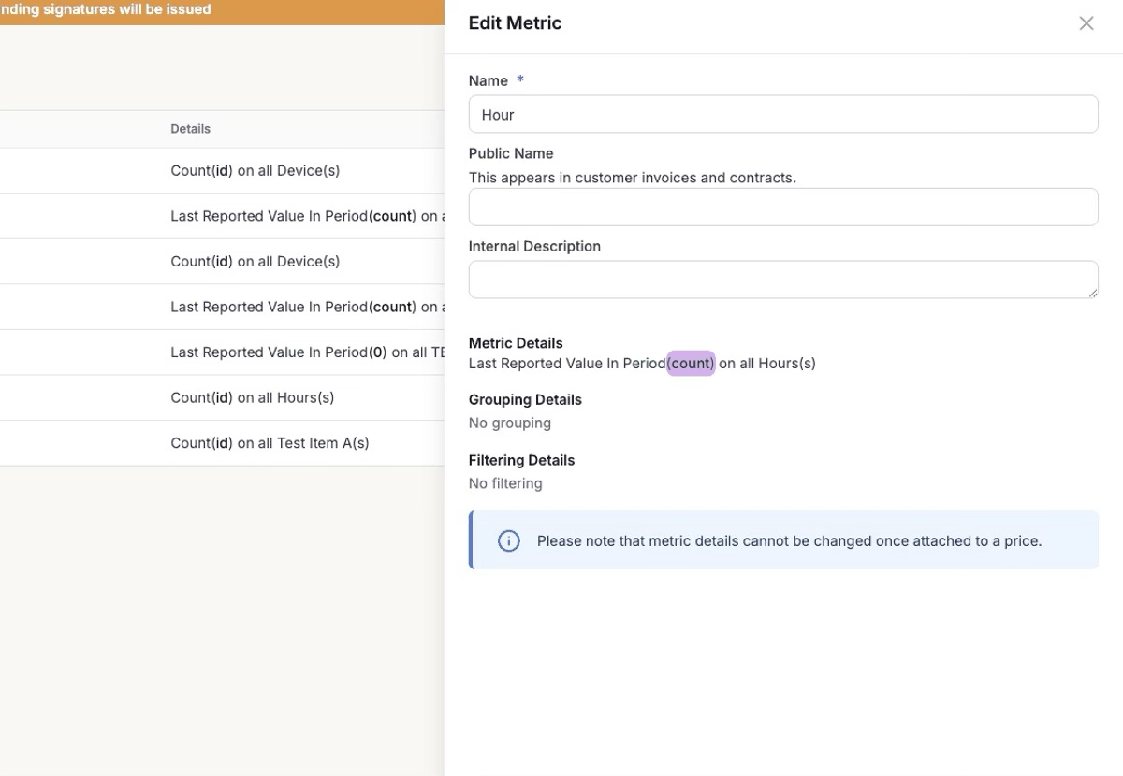1123x776 pixels.
Task: Click the No filtering text
Action: (505, 483)
